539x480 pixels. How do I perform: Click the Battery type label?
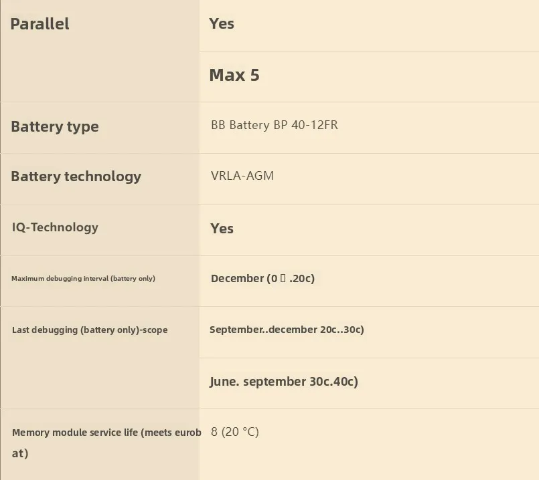(55, 127)
